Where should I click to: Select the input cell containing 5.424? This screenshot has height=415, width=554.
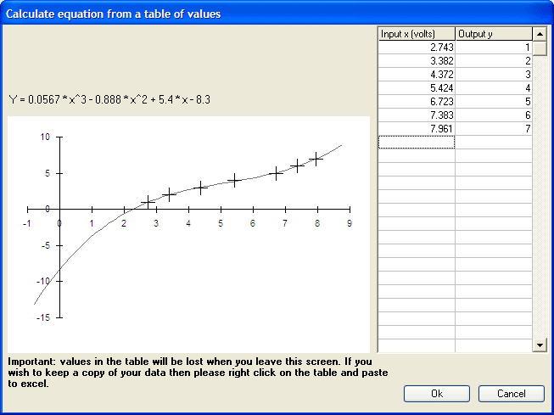point(416,88)
